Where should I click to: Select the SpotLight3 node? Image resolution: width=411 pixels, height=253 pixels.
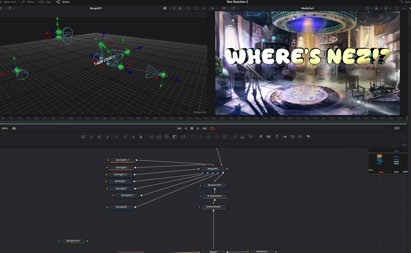tap(121, 188)
